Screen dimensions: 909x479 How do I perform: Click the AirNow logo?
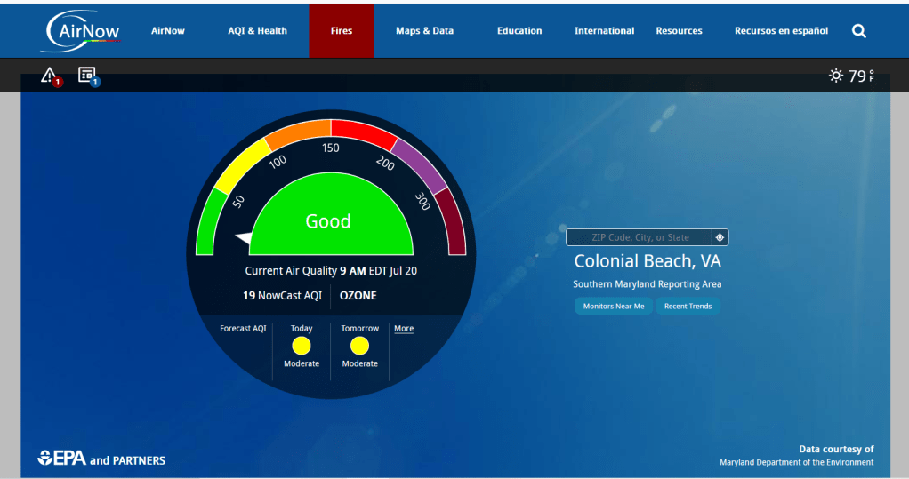click(x=80, y=30)
